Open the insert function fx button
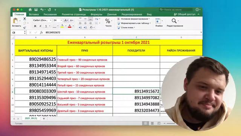 tap(41, 32)
